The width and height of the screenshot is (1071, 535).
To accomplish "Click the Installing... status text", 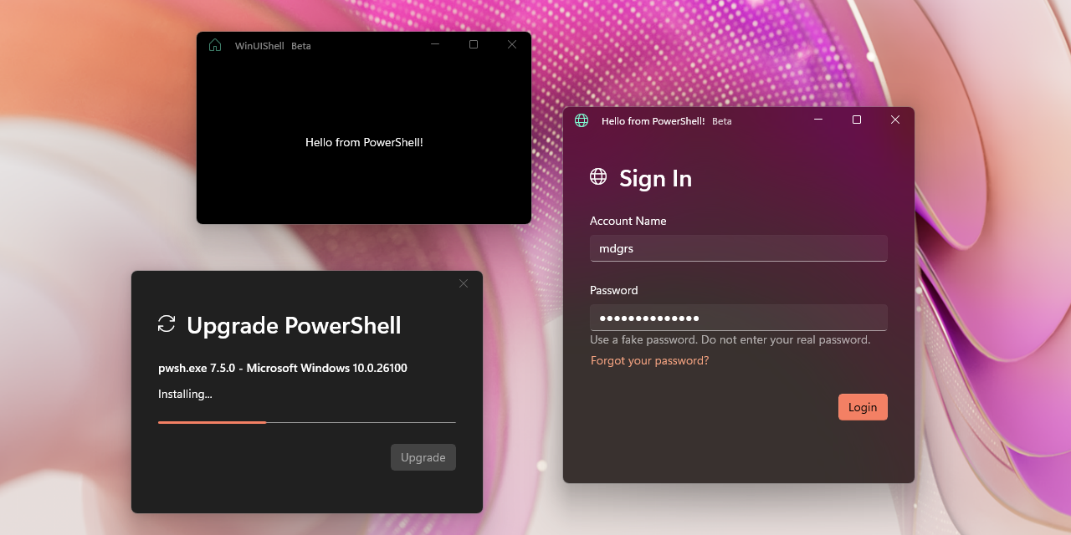I will (x=185, y=394).
